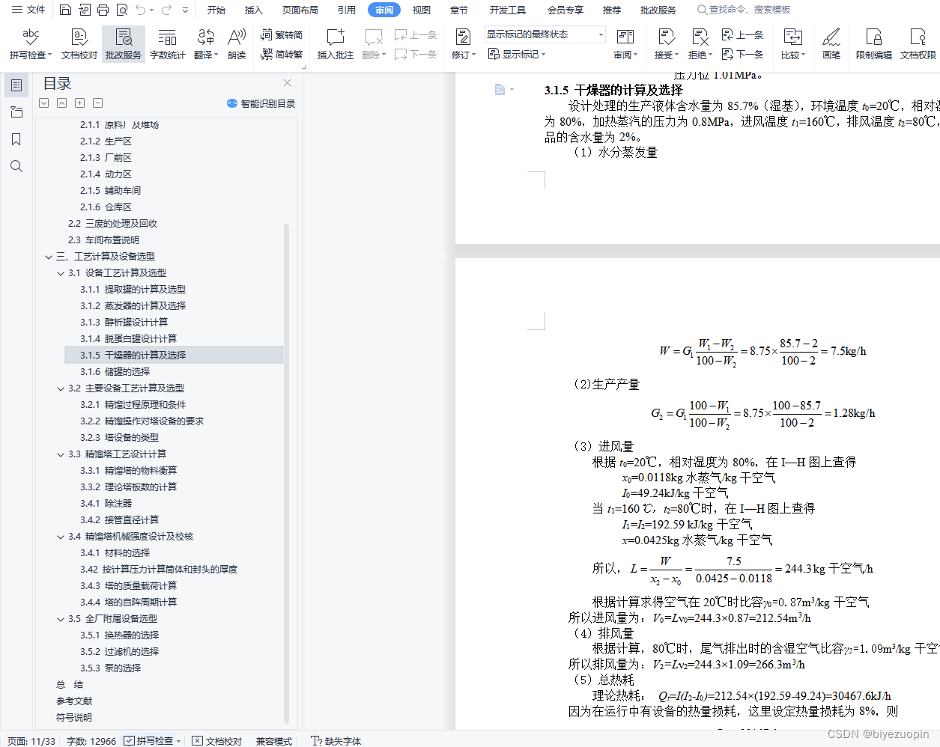Open 显示标记的最终状态 dropdown
Image resolution: width=940 pixels, height=747 pixels.
click(x=545, y=34)
